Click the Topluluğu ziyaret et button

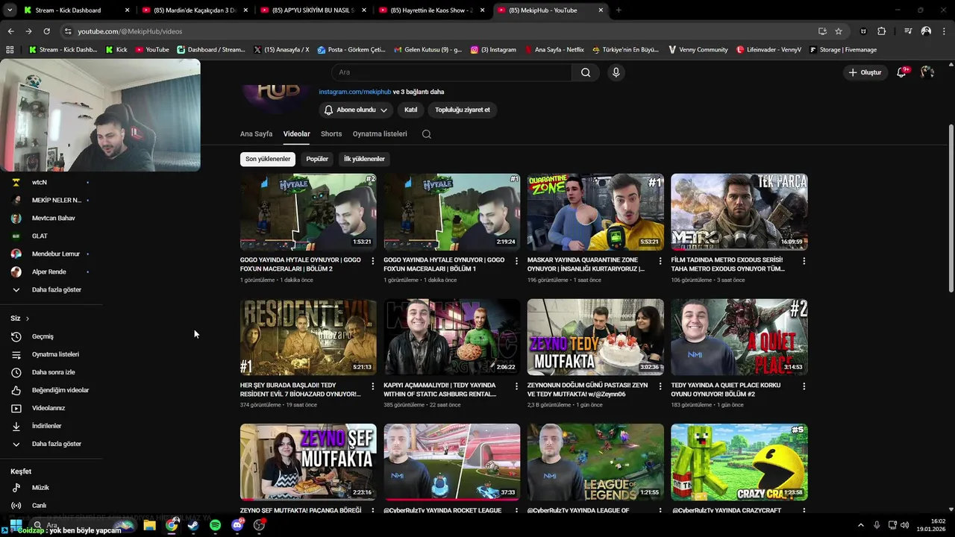point(463,110)
